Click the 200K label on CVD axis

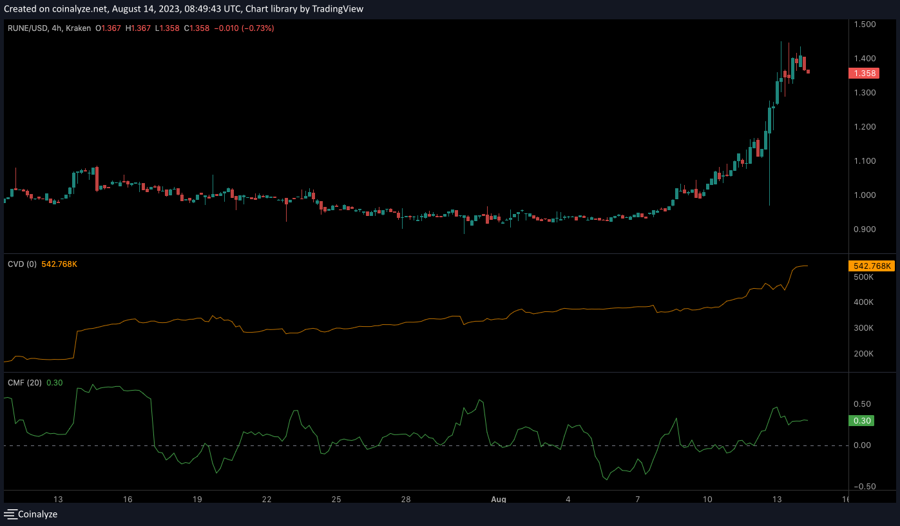coord(863,354)
